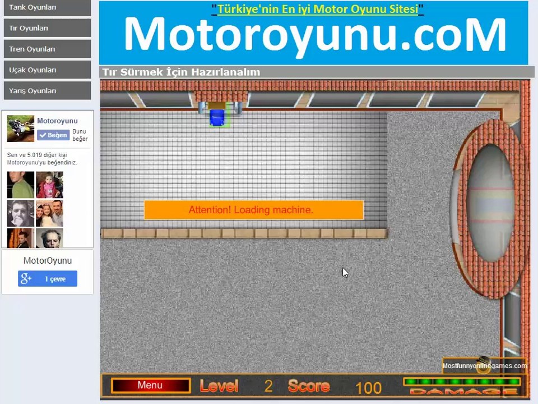Click the 'Tır Sürmek İçin Hazırlanalım' game title
The image size is (538, 404).
coord(181,72)
